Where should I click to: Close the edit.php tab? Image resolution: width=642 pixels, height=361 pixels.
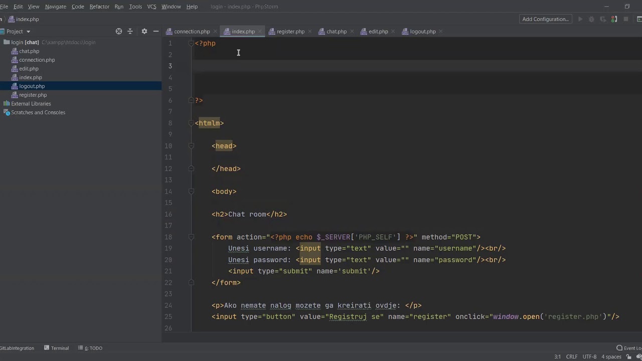tap(393, 32)
